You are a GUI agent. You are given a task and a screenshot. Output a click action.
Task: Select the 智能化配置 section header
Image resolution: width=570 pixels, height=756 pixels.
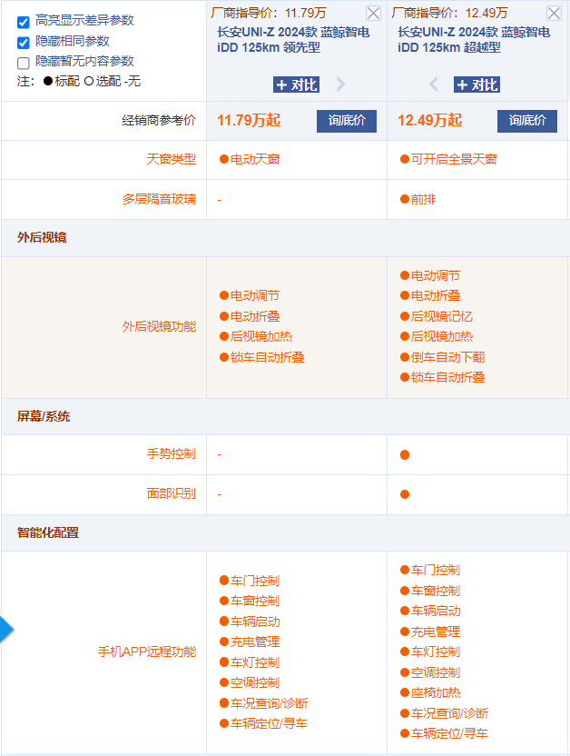click(48, 532)
